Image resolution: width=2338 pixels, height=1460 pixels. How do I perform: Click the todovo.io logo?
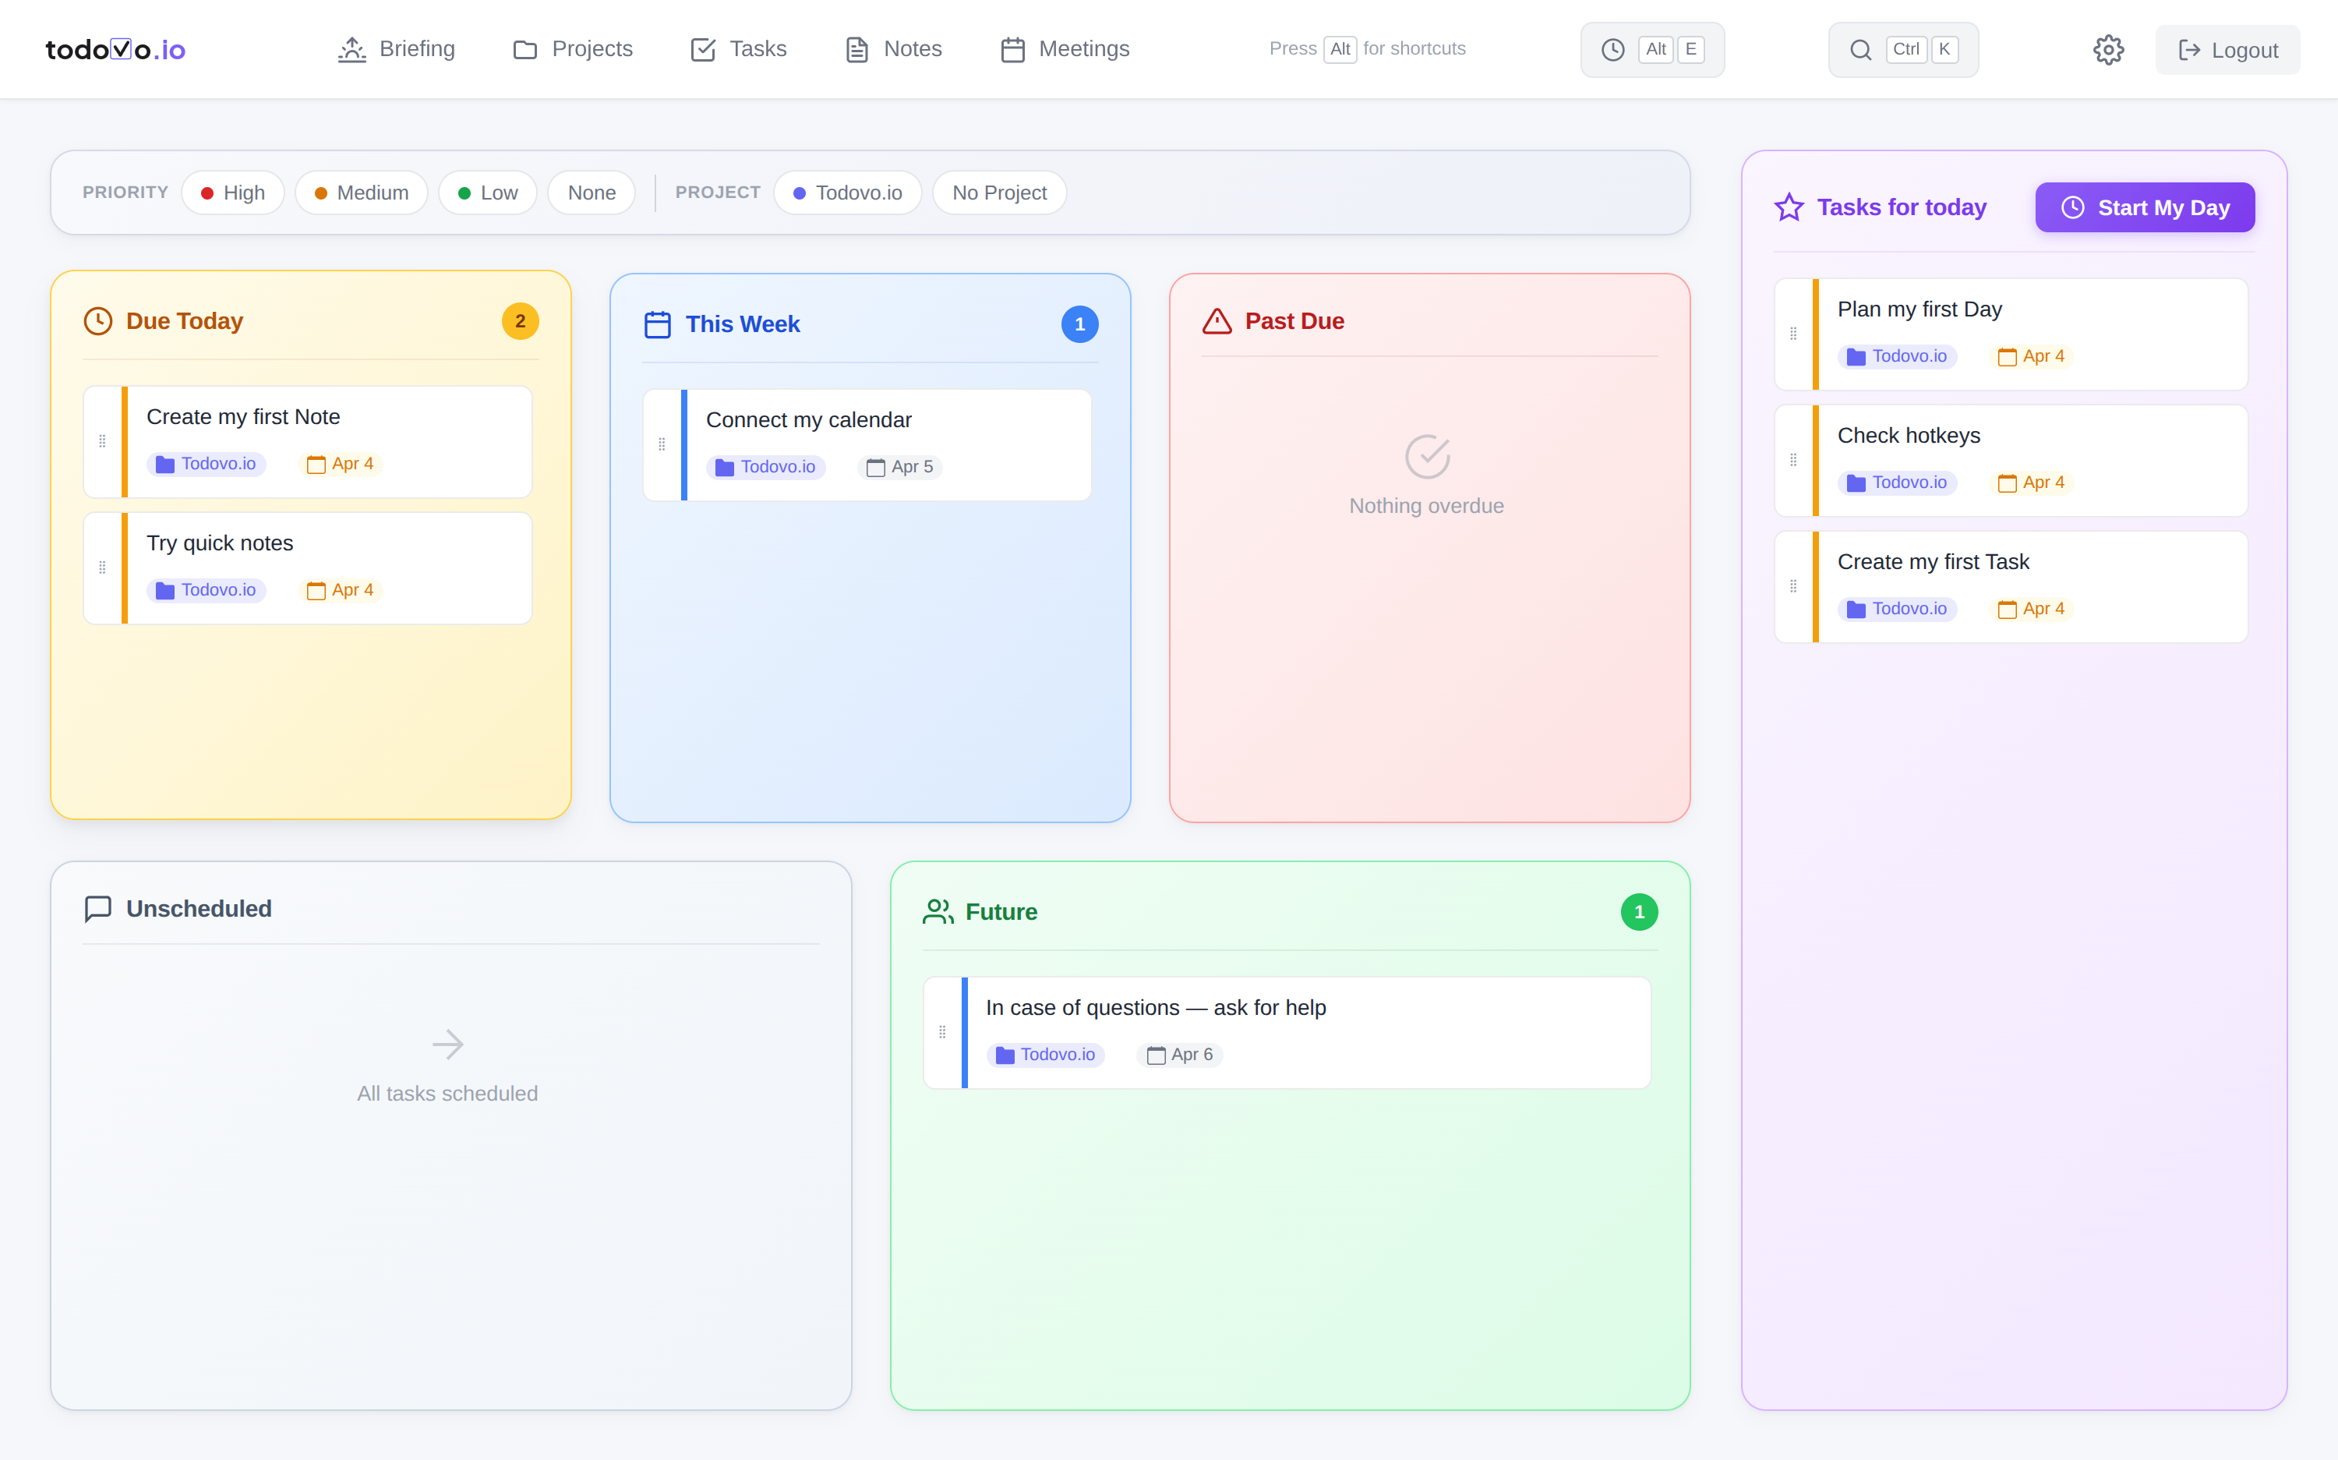click(x=115, y=49)
